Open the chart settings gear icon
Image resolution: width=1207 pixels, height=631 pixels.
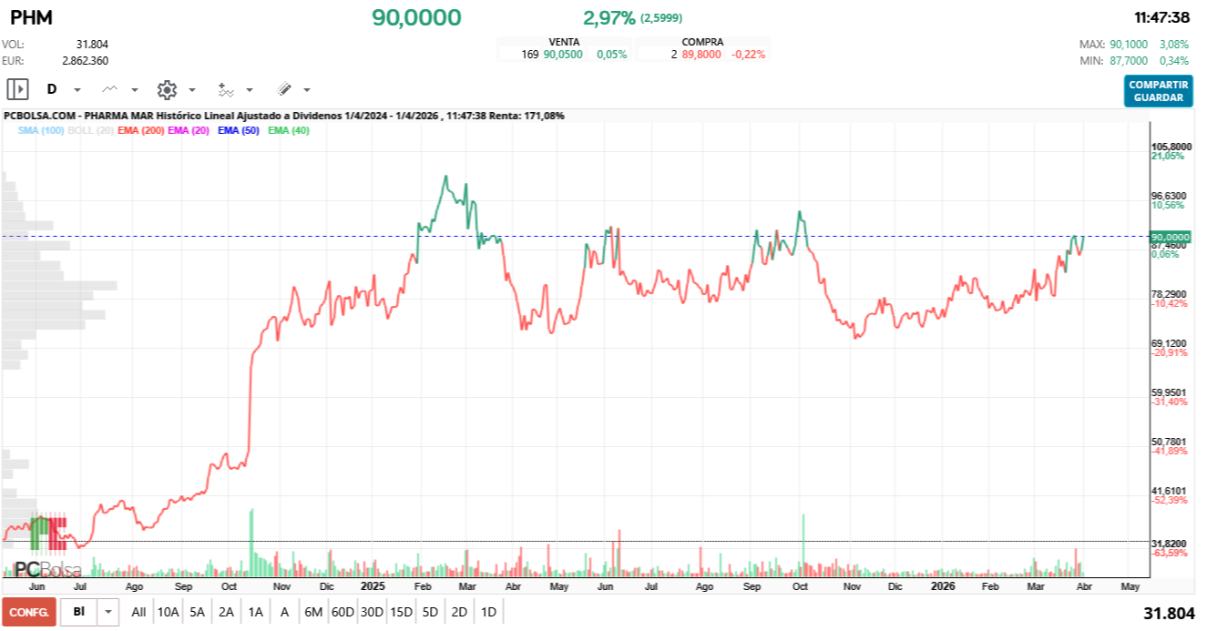click(x=167, y=89)
